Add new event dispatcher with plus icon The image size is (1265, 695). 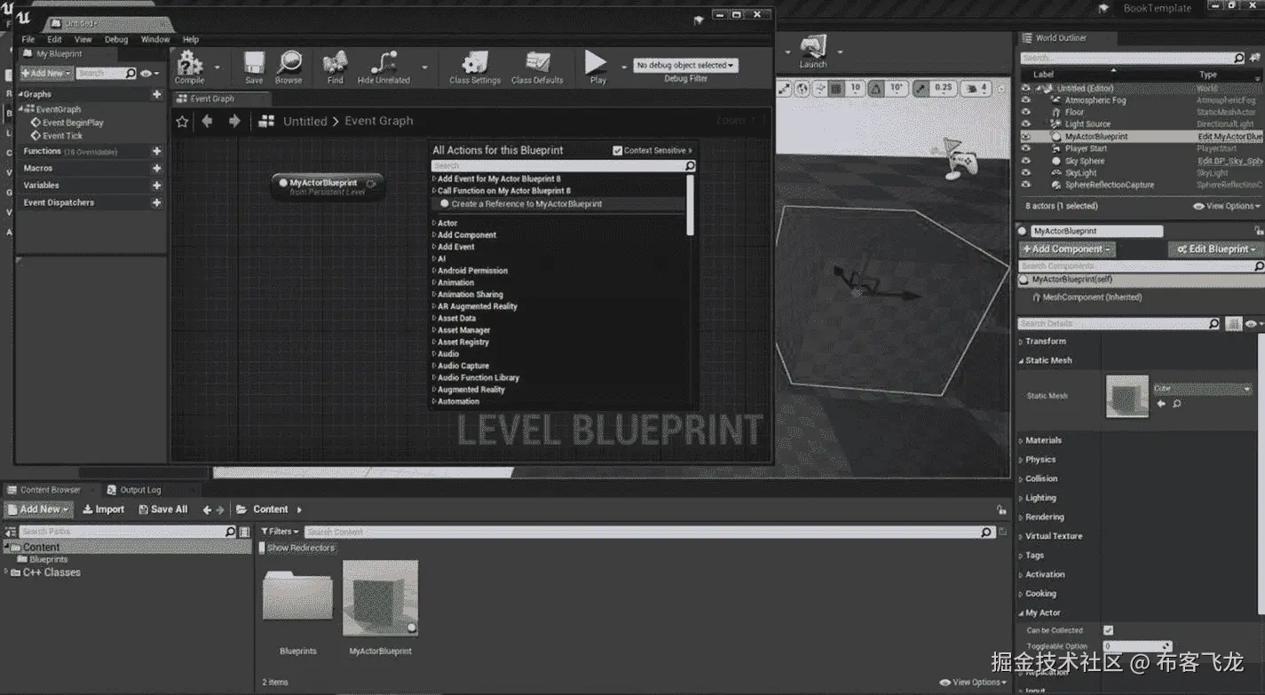pos(157,202)
